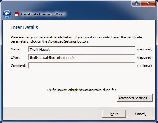Image resolution: width=158 pixels, height=123 pixels.
Task: Click the 'Certificate Creation Wizard' title text
Action: (43, 14)
